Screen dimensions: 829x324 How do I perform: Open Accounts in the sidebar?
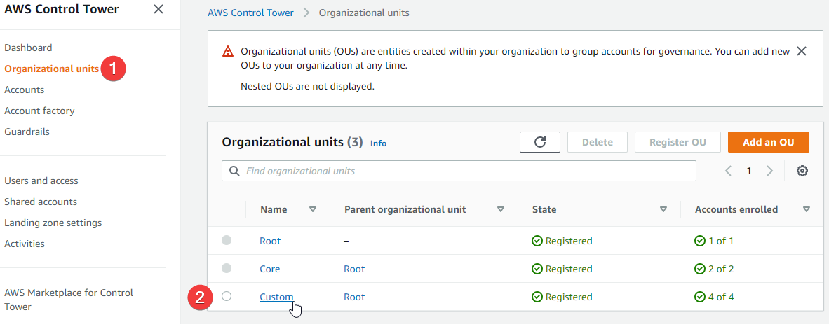25,90
